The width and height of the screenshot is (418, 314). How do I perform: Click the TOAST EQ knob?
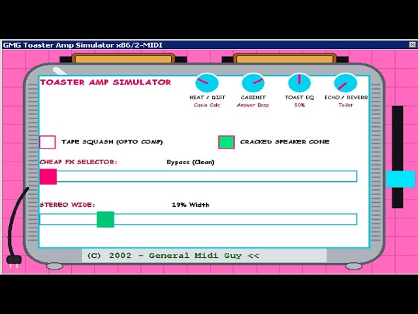click(299, 83)
